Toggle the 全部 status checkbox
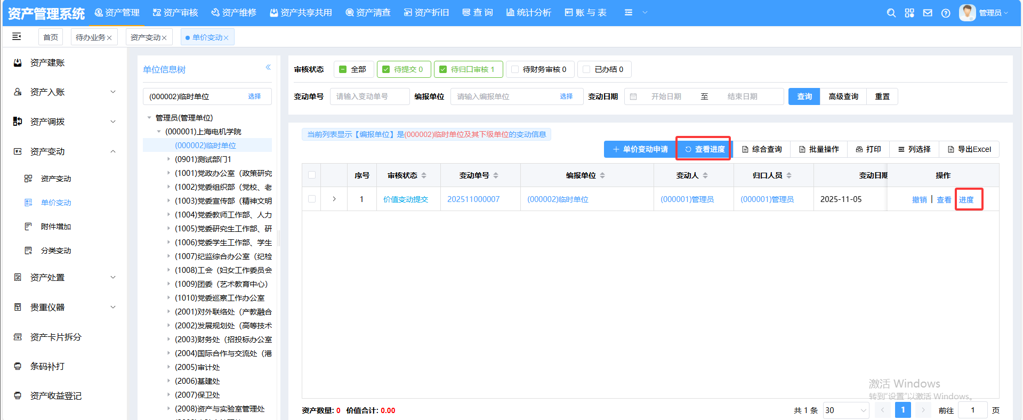Screen dimensions: 1023x420 (343, 69)
